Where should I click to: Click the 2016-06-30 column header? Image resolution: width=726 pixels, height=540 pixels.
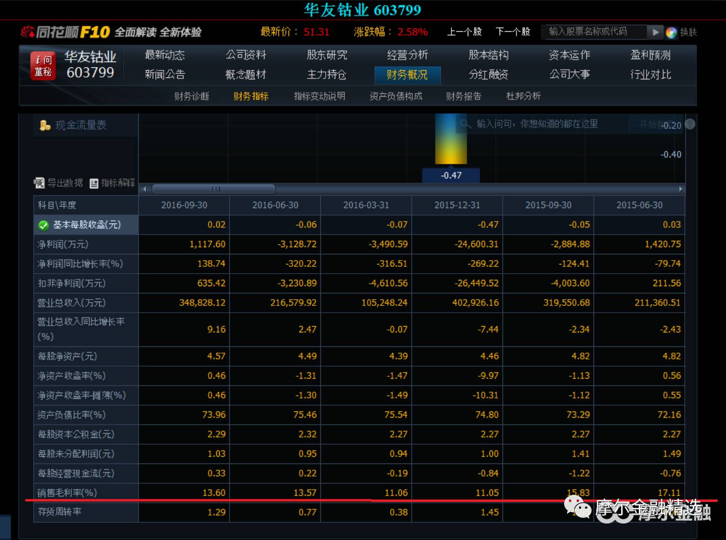tap(275, 205)
